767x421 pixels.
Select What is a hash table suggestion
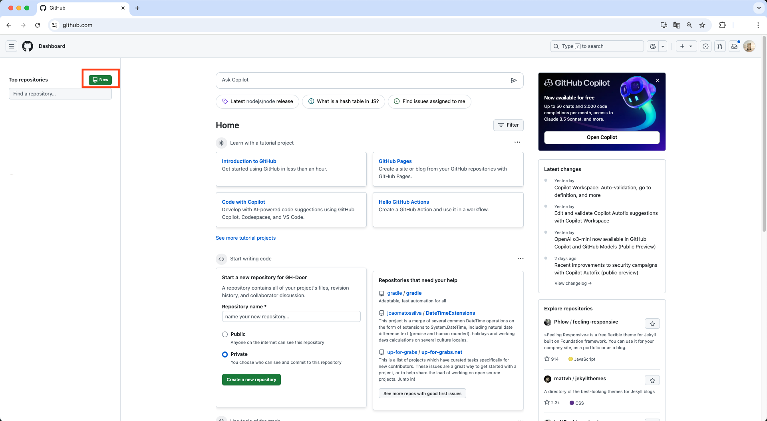pos(344,101)
